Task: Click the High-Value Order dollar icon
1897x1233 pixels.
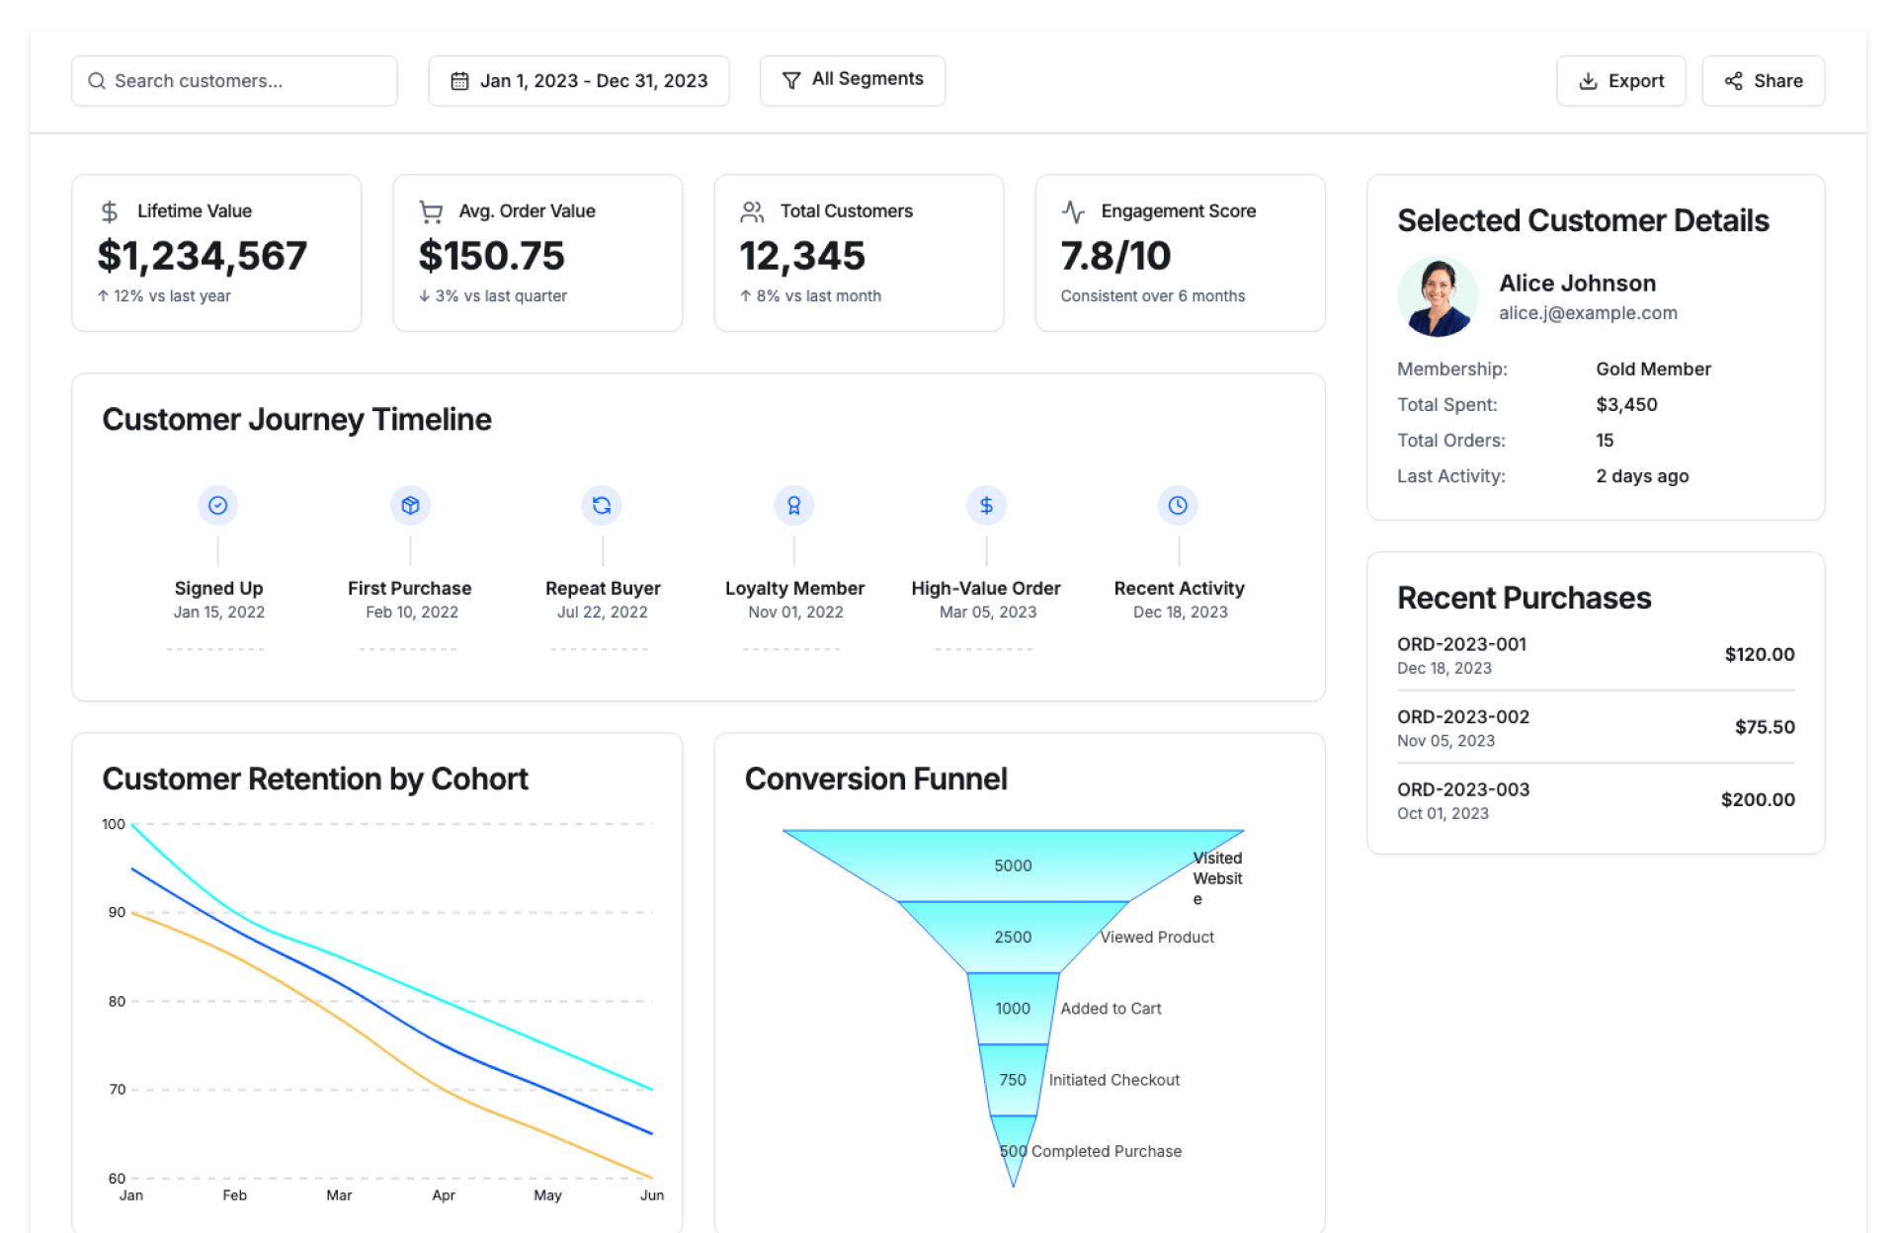Action: 986,506
